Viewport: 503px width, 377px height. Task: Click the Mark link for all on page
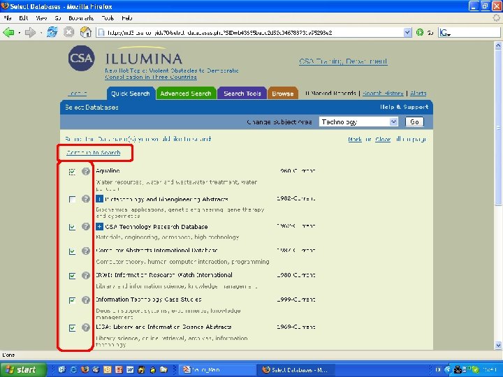coord(355,139)
